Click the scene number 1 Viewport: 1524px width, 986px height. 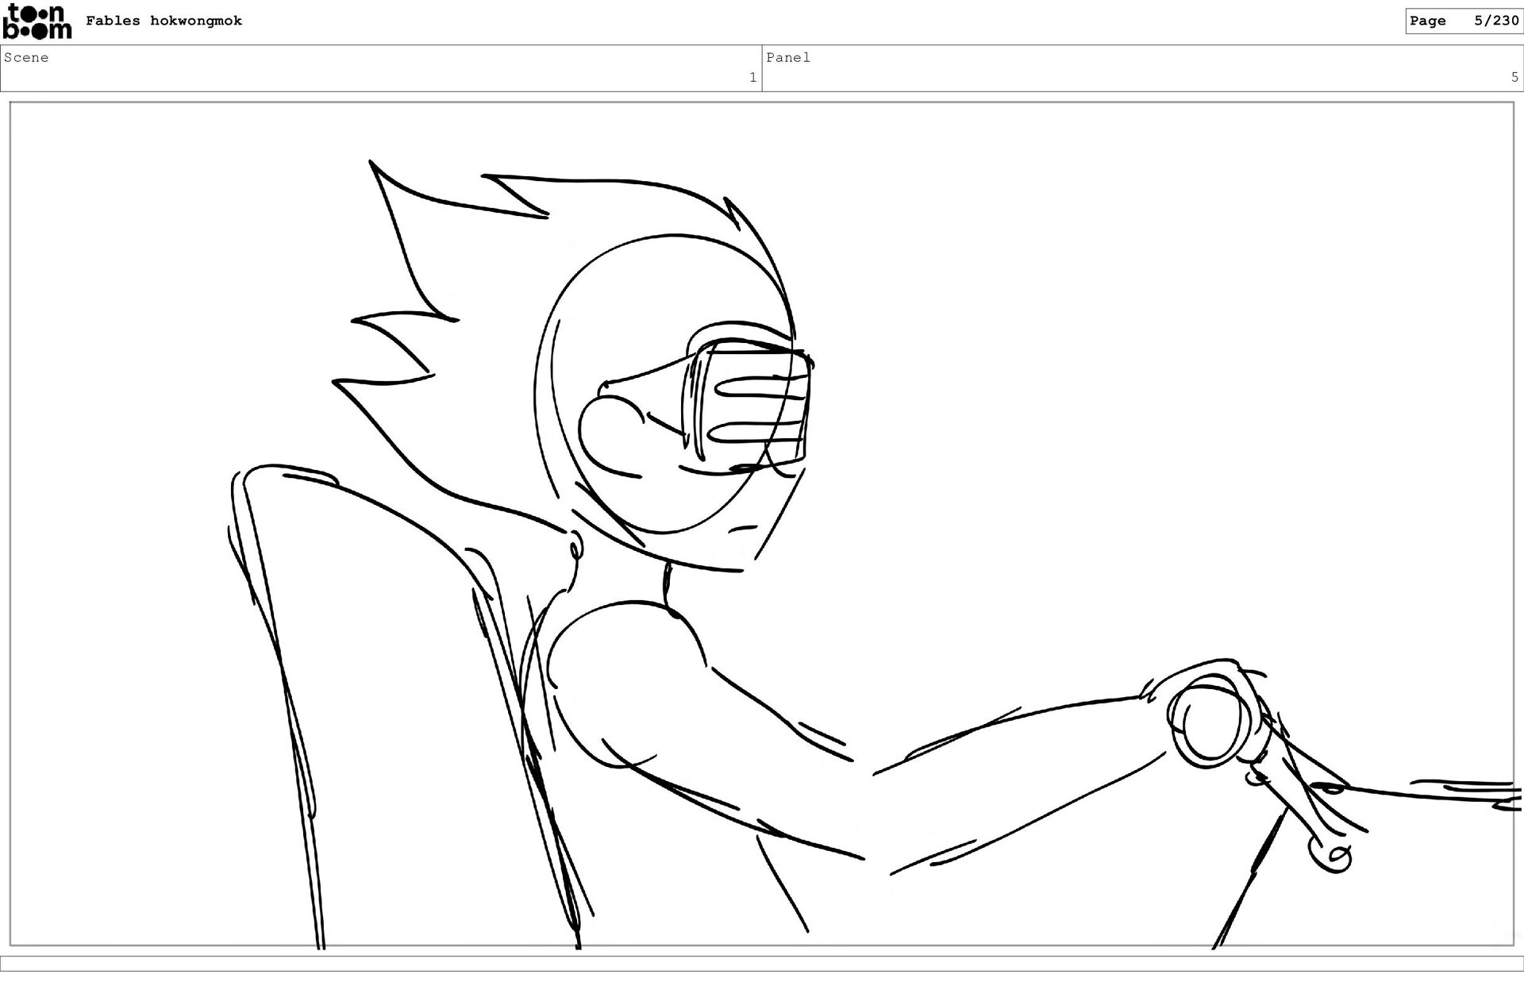[x=752, y=77]
